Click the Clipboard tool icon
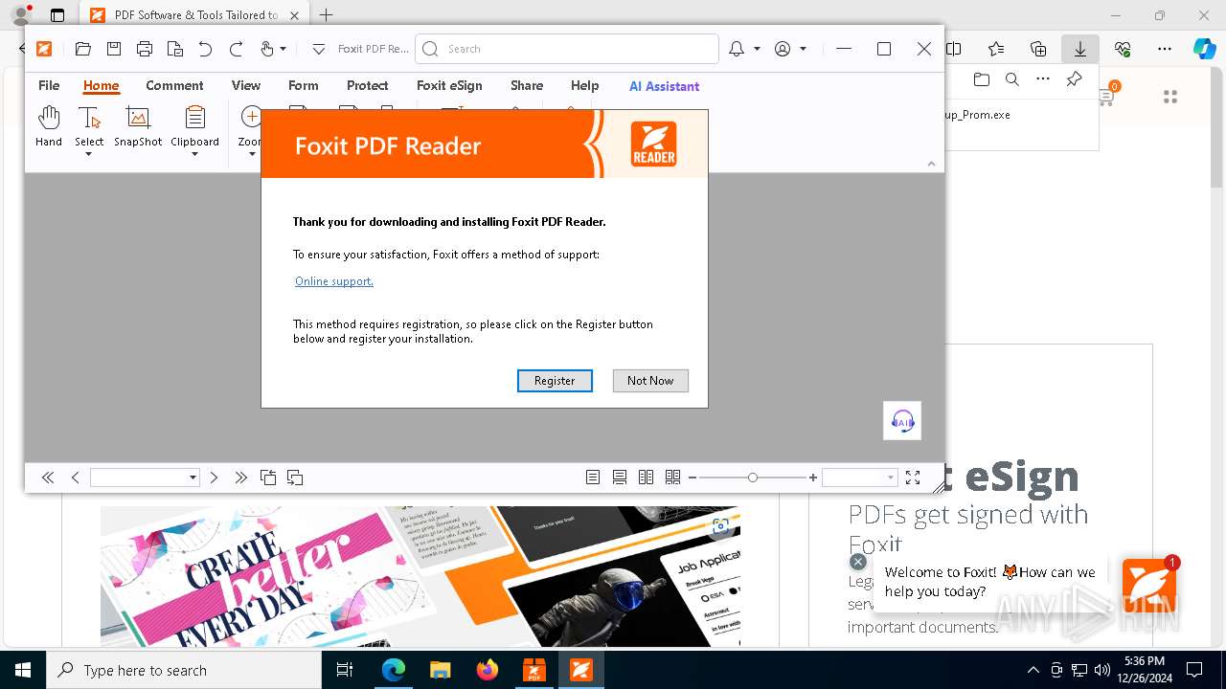 [x=195, y=119]
